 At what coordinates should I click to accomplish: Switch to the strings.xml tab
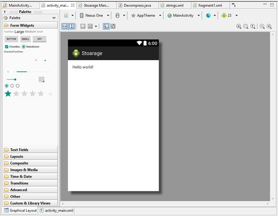tap(175, 5)
